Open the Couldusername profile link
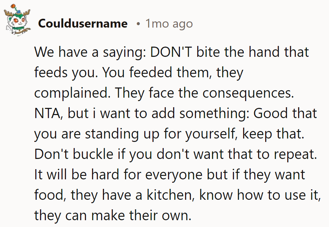The image size is (329, 227). pyautogui.click(x=83, y=23)
